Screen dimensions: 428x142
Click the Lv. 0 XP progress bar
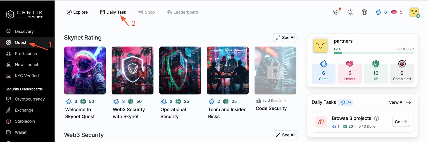pos(374,53)
